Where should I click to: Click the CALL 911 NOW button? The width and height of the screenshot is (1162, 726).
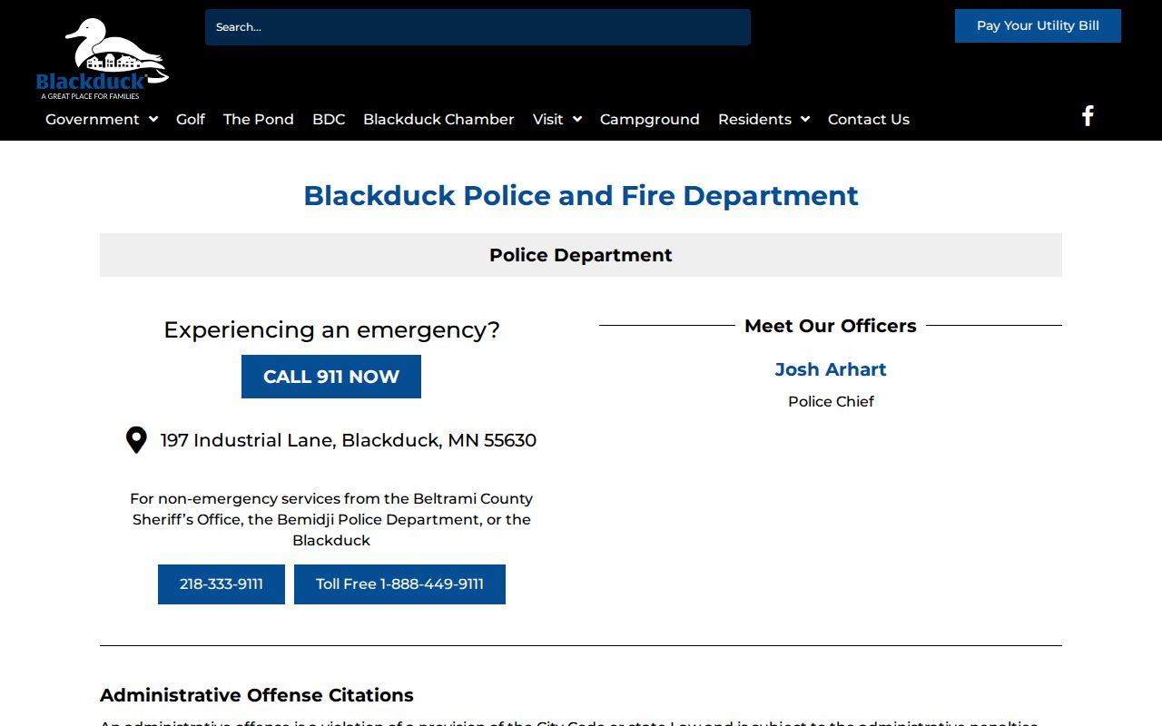(x=331, y=377)
